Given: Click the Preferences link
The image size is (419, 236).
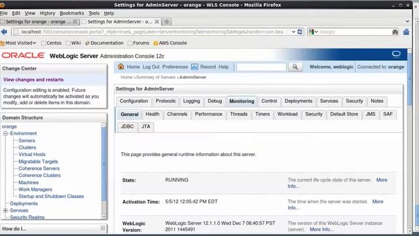Looking at the screenshot, I should 175,67.
